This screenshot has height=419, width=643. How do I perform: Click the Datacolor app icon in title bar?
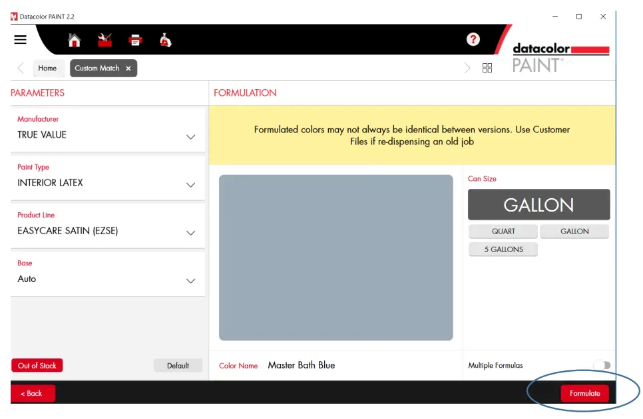point(15,17)
